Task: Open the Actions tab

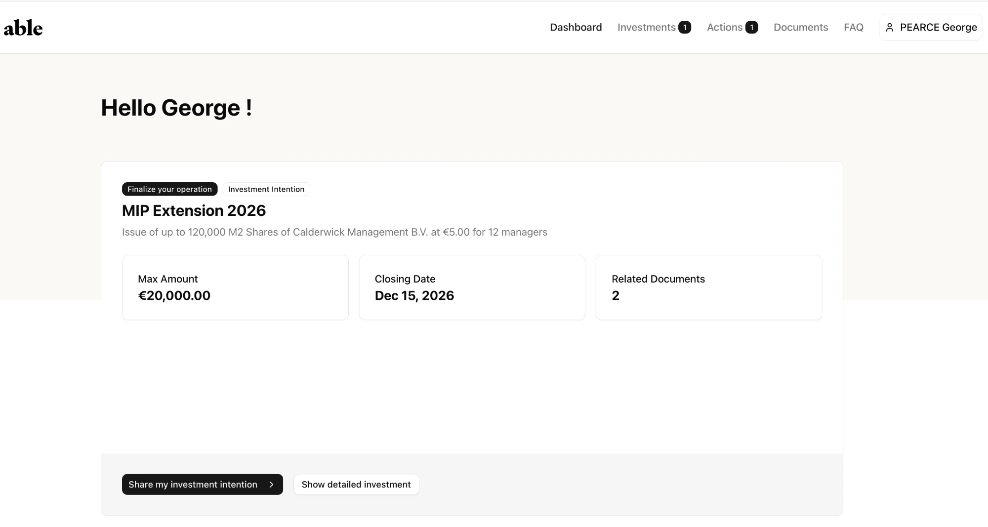Action: point(725,27)
